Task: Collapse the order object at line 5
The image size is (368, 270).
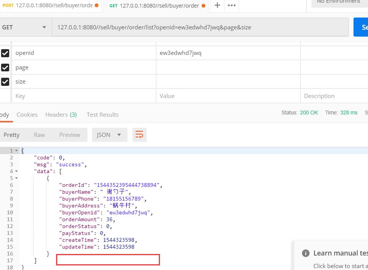Action: click(x=16, y=178)
